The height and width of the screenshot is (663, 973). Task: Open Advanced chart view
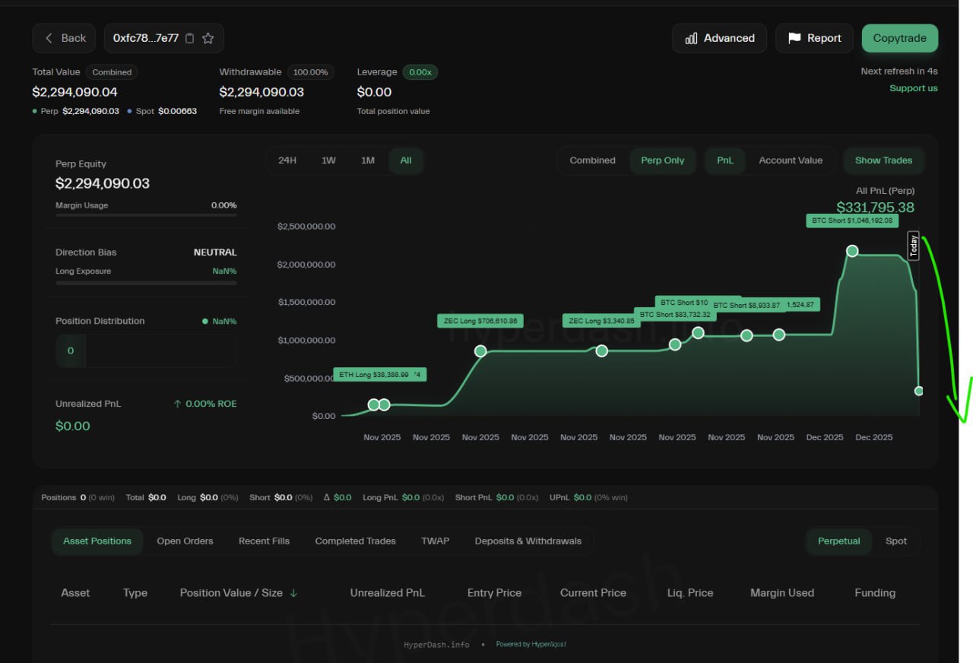[x=719, y=38]
